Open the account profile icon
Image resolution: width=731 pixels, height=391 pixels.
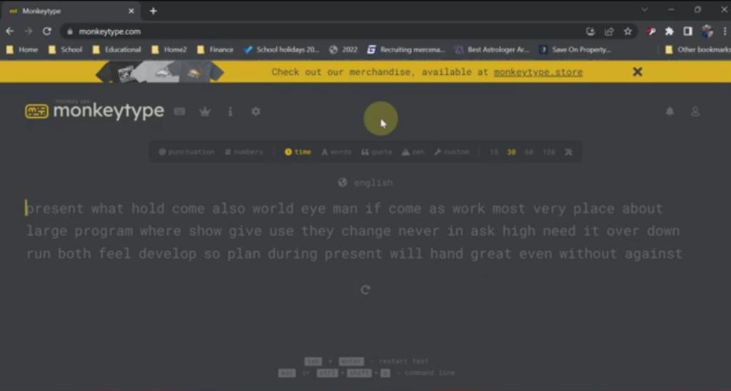695,112
